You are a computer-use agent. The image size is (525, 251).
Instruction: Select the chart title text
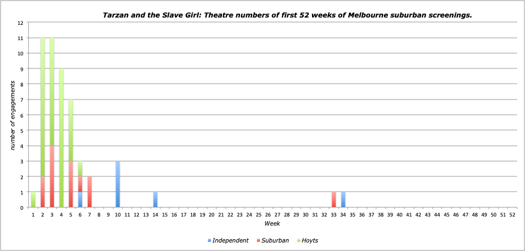(x=287, y=15)
